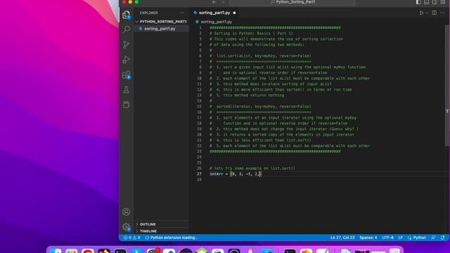Change file encoding via UTF-8
The height and width of the screenshot is (253, 450).
pos(387,238)
